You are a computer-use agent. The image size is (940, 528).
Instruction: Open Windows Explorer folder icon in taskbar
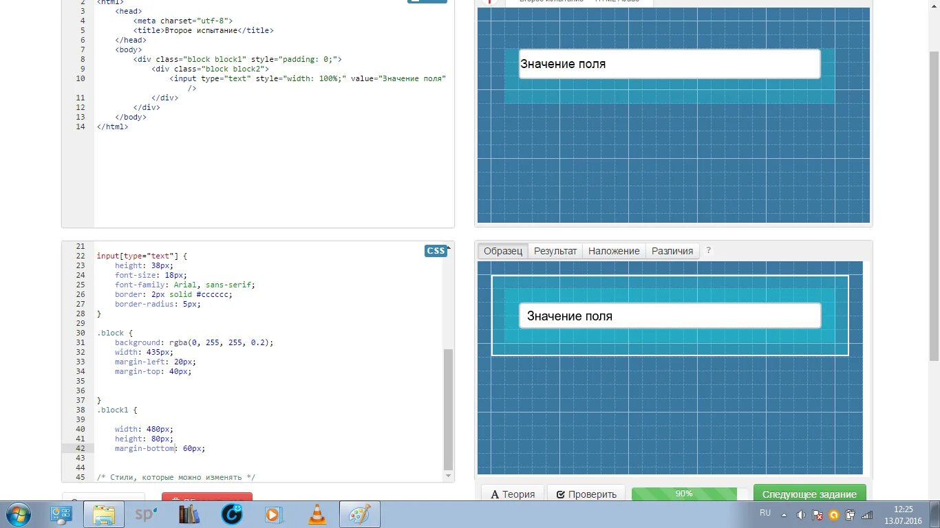104,514
